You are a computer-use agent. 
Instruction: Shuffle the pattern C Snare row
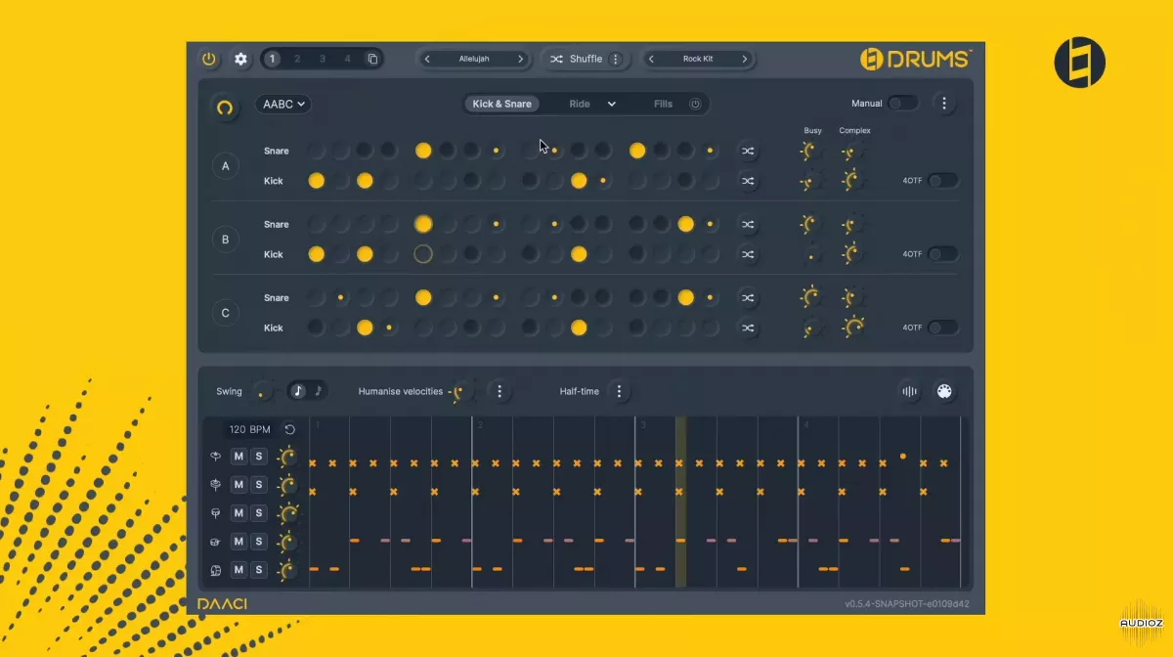point(748,298)
